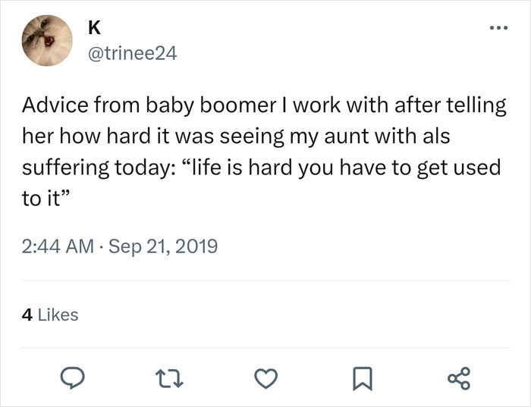Click the word Advice starting the tweet

(52, 106)
